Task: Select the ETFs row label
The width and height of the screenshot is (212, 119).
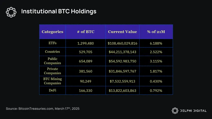Action: 52,43
